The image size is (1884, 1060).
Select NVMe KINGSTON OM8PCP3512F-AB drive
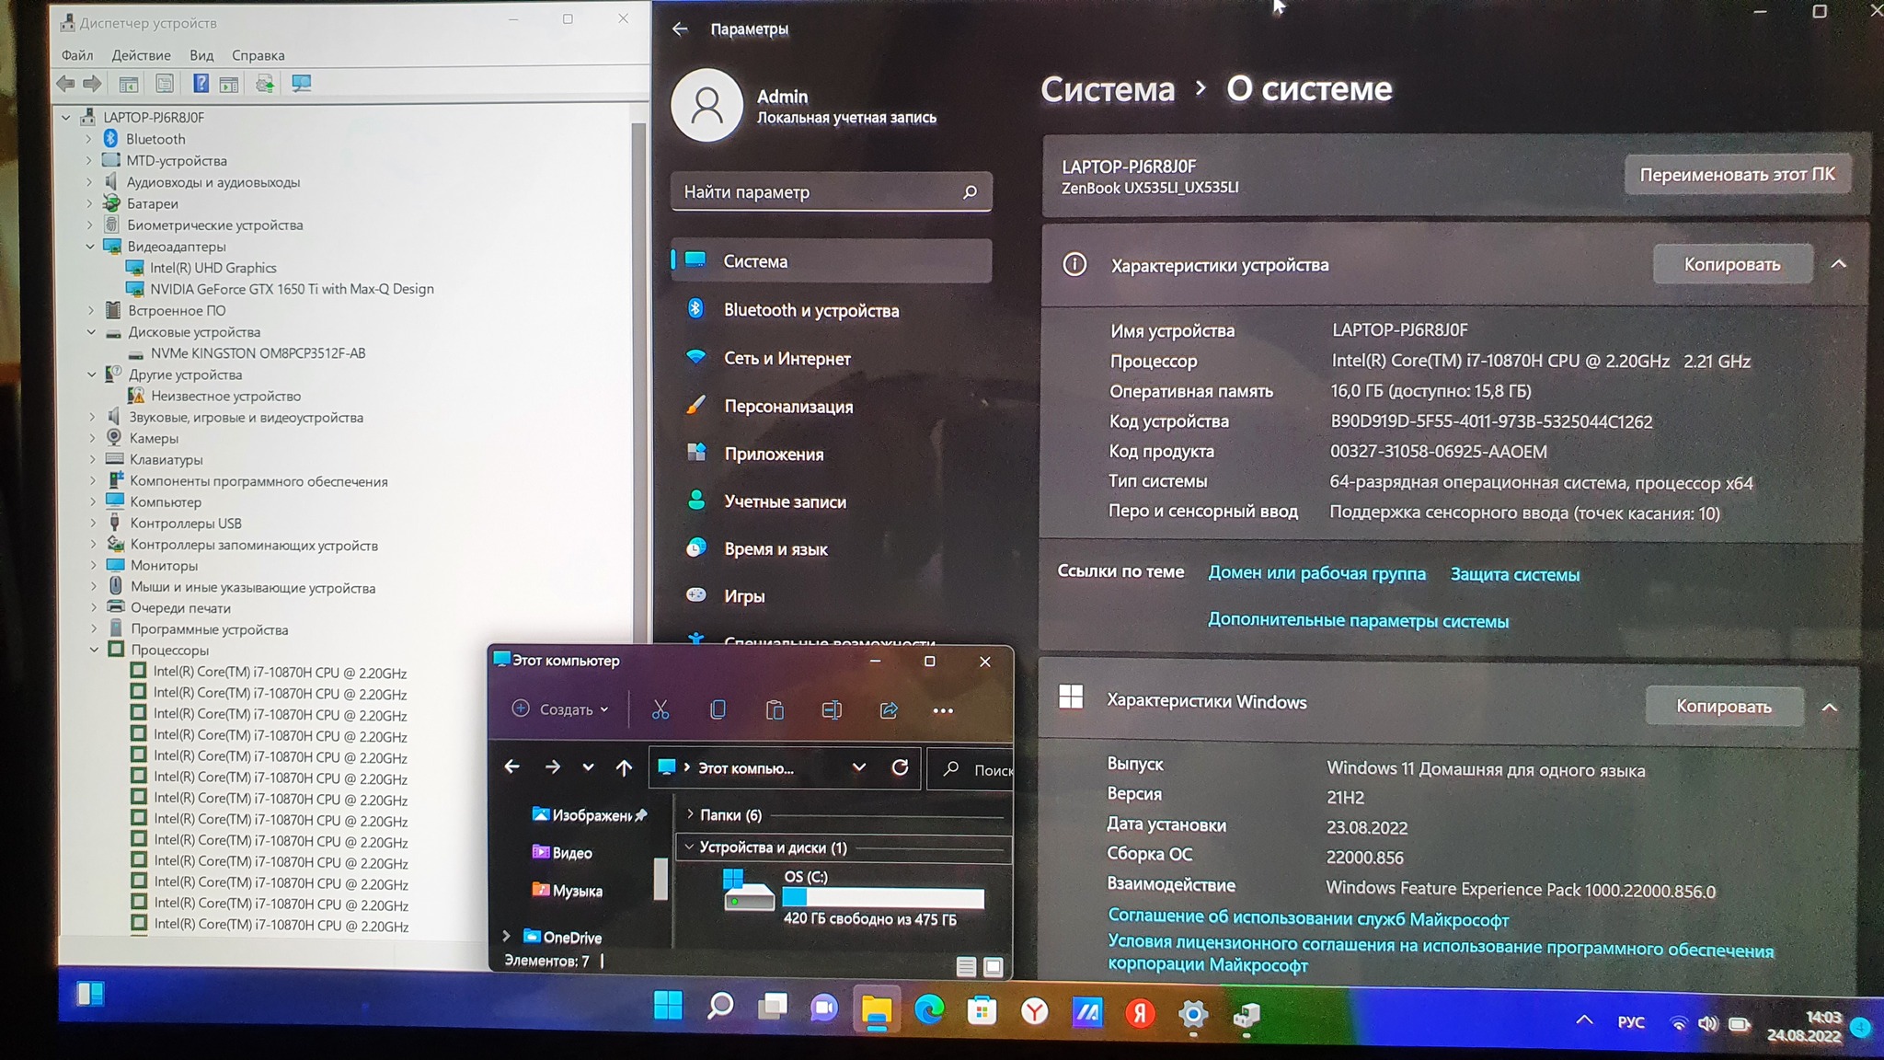tap(258, 353)
